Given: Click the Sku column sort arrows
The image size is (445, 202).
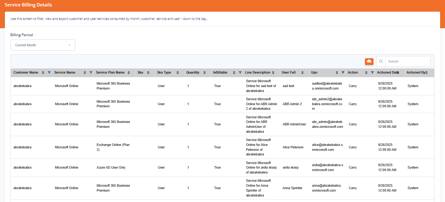Looking at the screenshot, I should click(x=149, y=72).
